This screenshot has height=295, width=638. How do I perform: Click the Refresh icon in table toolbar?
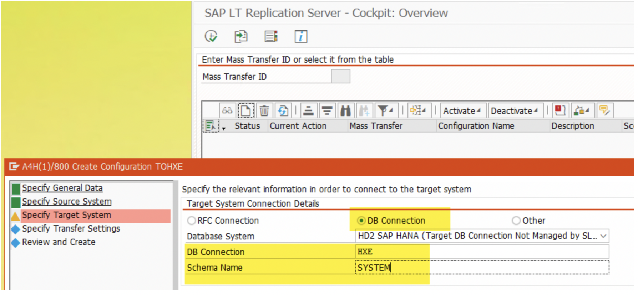(x=283, y=110)
